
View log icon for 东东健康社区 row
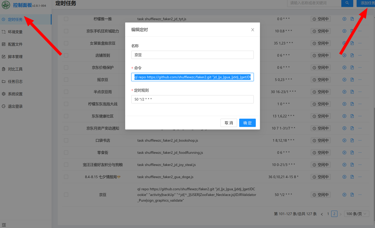click(x=352, y=116)
